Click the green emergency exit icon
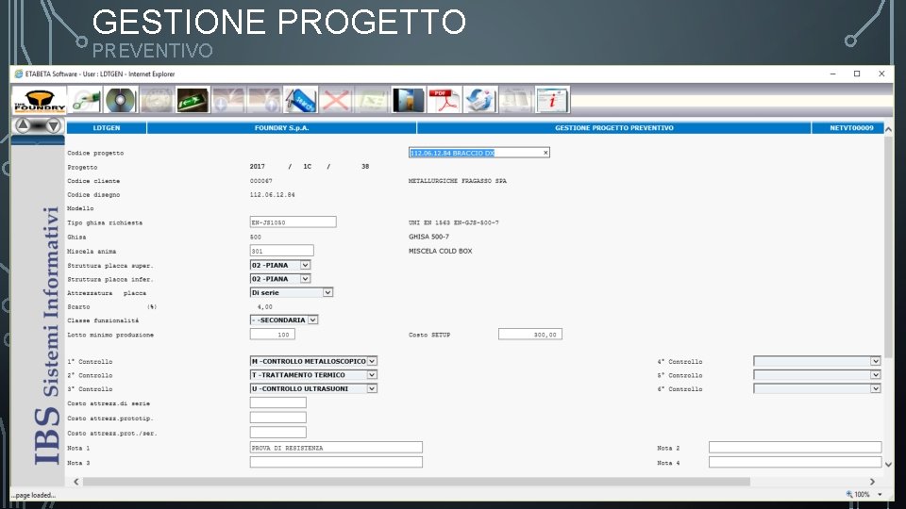Image resolution: width=906 pixels, height=509 pixels. coord(193,100)
